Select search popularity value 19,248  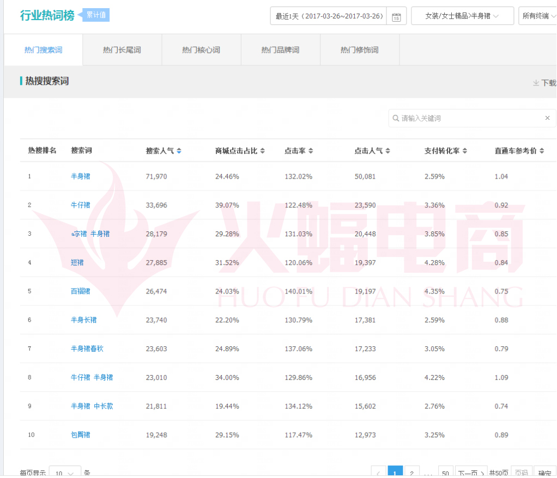[x=156, y=435]
